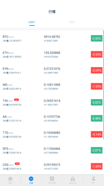104x186 pixels.
Task: Open the fiat trading icon
Action: [x=73, y=179]
